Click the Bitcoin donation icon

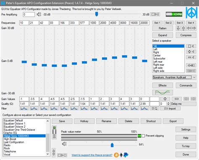[x=116, y=155]
